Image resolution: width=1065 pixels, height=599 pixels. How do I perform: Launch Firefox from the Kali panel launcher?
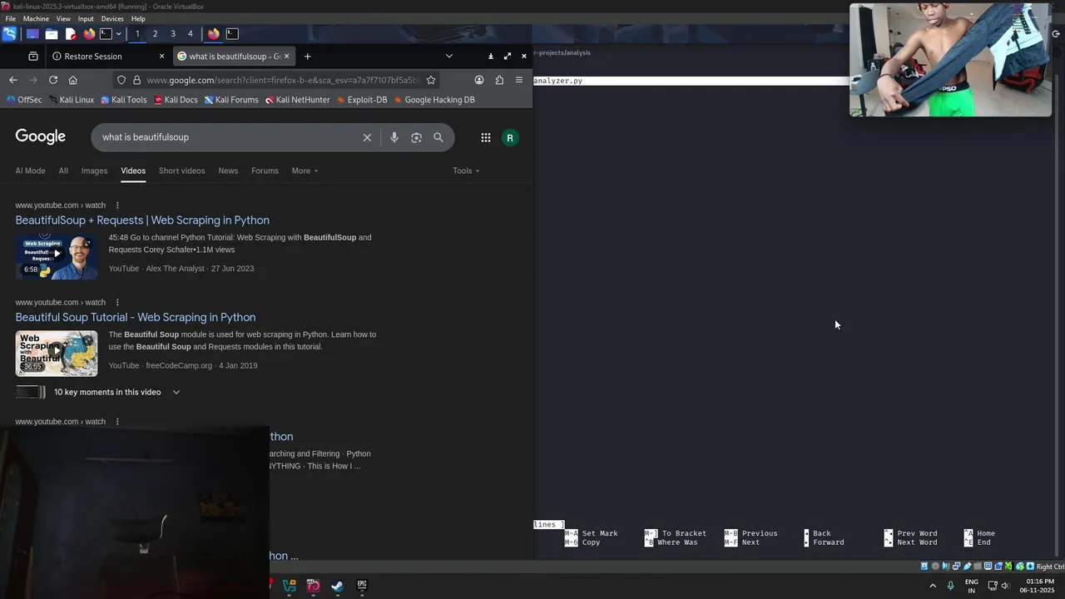tap(89, 34)
